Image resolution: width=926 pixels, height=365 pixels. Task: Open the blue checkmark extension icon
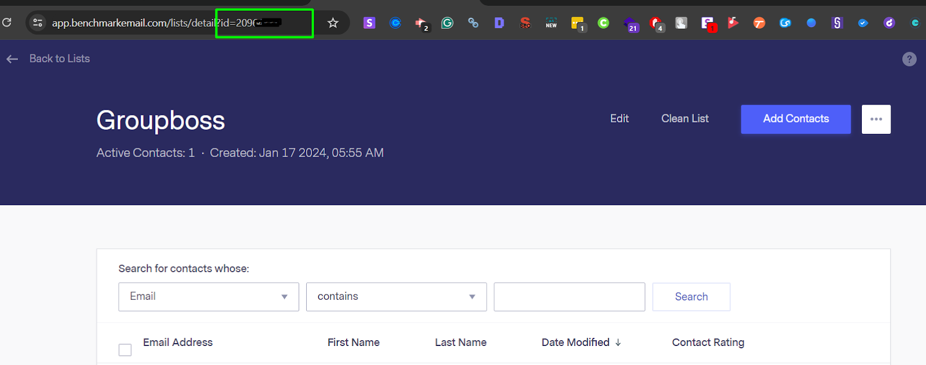click(863, 23)
